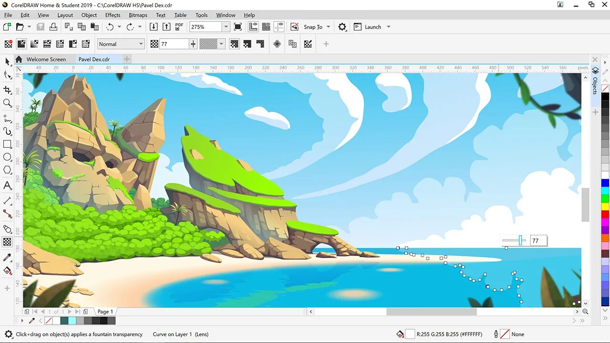Select the Rectangle tool
The height and width of the screenshot is (343, 610).
7,144
